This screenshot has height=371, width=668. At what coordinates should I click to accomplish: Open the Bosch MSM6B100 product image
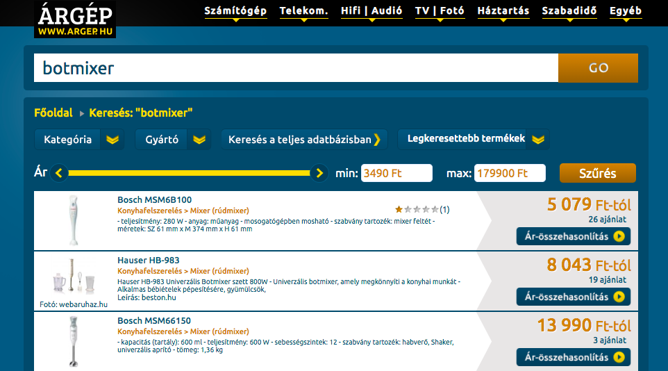pyautogui.click(x=74, y=220)
